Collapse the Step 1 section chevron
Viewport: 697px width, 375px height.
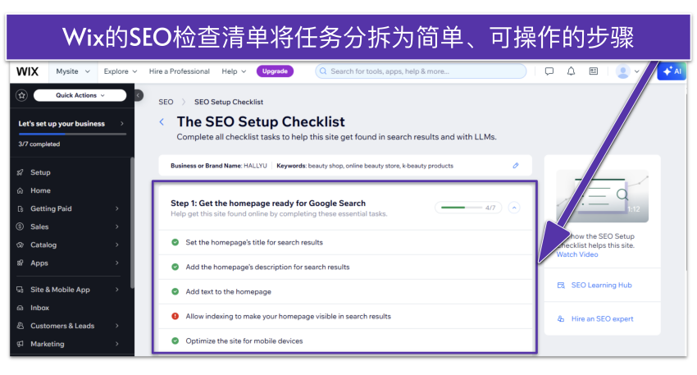(x=514, y=208)
